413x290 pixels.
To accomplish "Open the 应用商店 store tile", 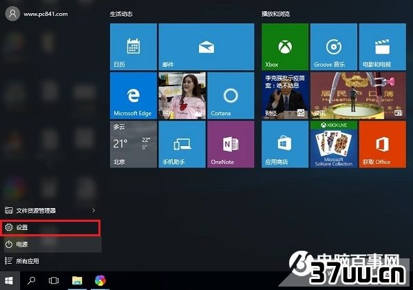I will pos(285,145).
